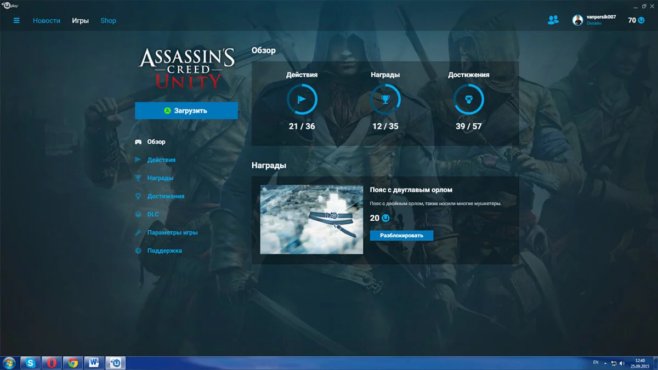Open the friends list icon
The height and width of the screenshot is (370, 658).
[553, 20]
